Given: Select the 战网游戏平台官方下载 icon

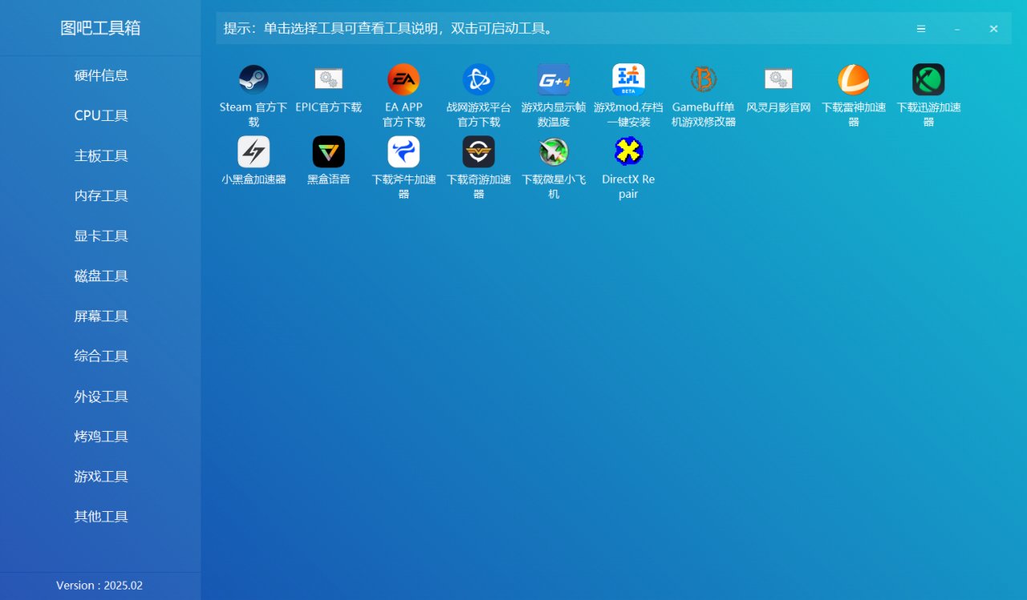Looking at the screenshot, I should coord(478,79).
